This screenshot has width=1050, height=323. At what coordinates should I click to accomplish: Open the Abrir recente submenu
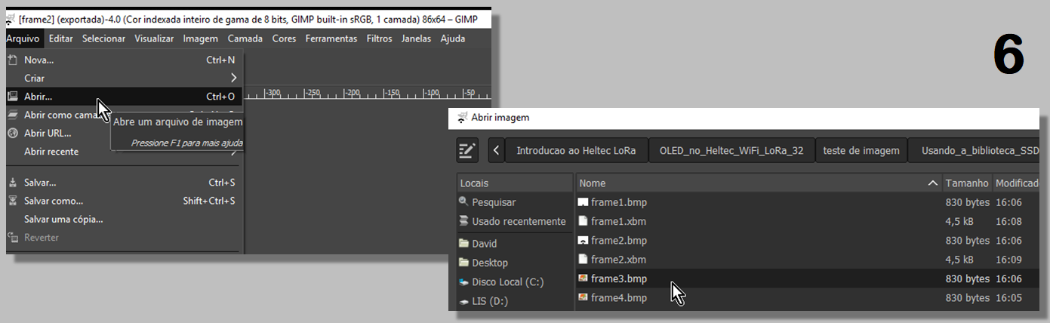point(51,152)
